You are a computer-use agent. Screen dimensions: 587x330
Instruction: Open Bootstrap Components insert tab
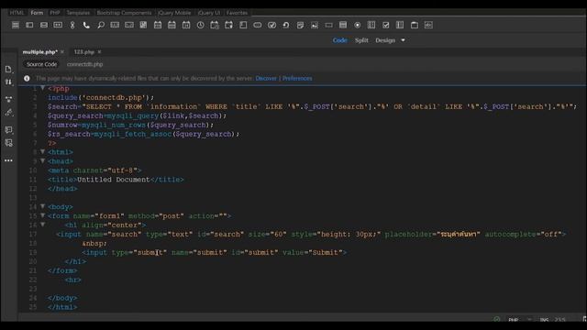[x=124, y=13]
